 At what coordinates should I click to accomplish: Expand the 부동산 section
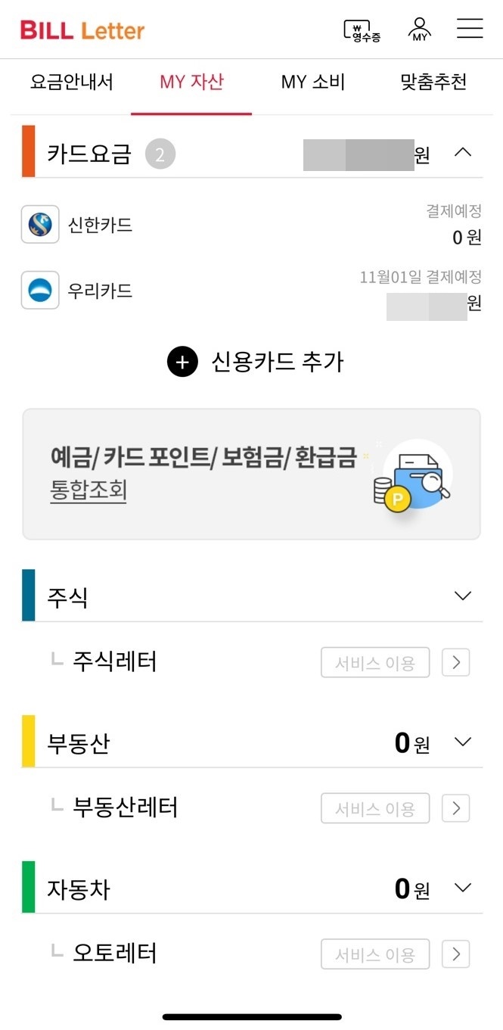[x=462, y=742]
